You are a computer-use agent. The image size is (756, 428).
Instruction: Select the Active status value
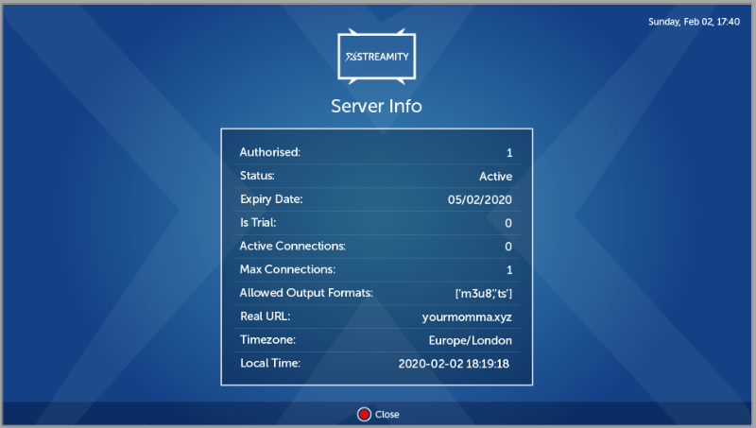pos(495,176)
